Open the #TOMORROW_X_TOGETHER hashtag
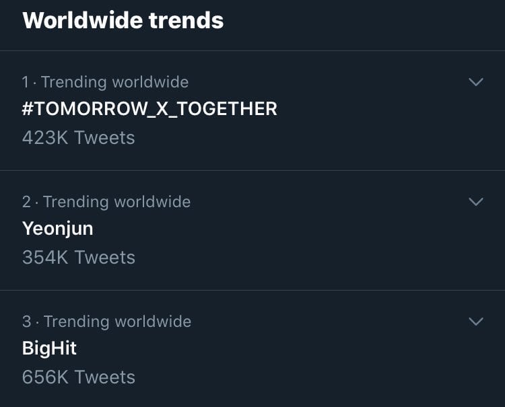 (x=149, y=109)
